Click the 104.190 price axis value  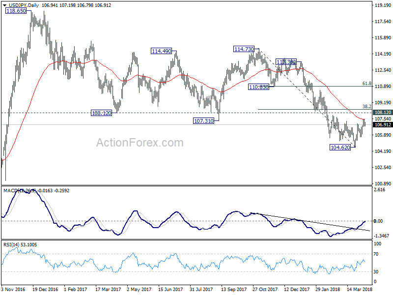(x=383, y=151)
